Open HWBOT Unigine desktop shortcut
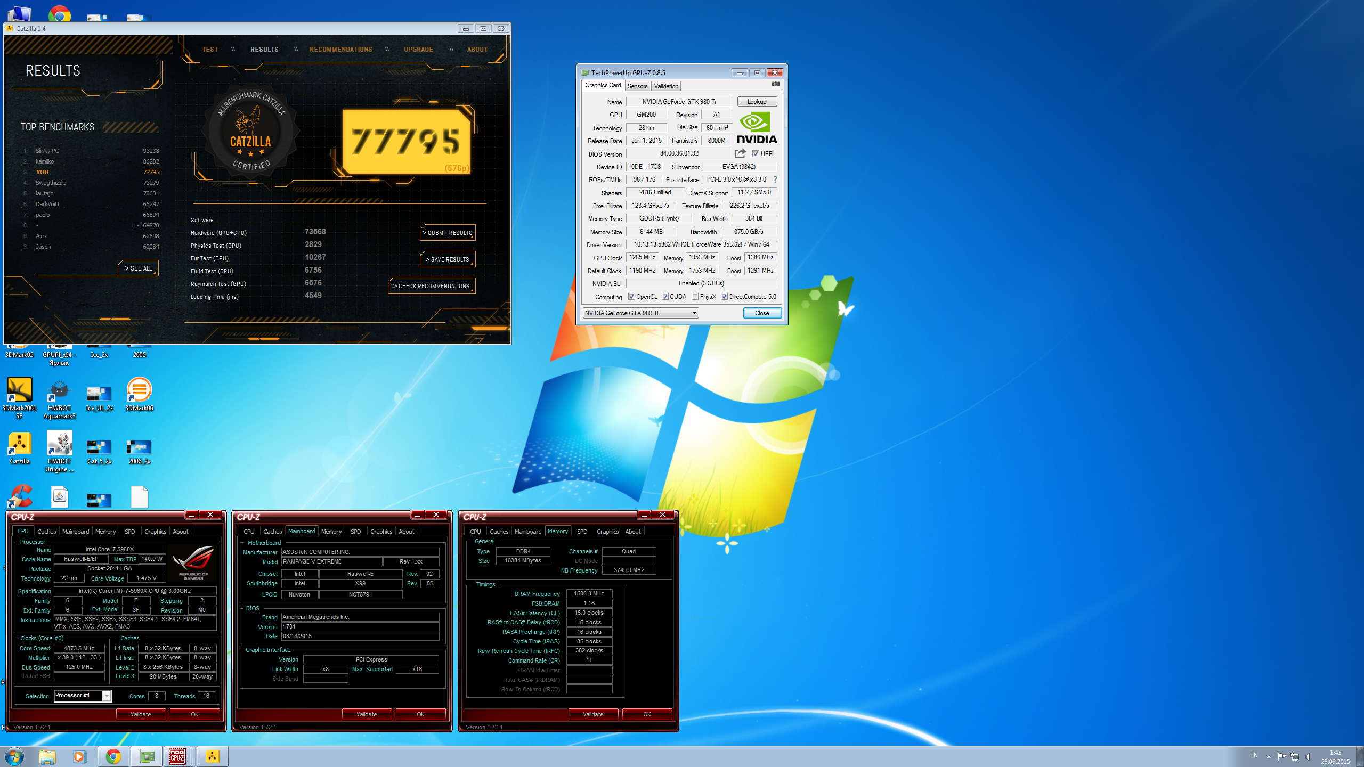This screenshot has height=767, width=1364. pyautogui.click(x=59, y=451)
